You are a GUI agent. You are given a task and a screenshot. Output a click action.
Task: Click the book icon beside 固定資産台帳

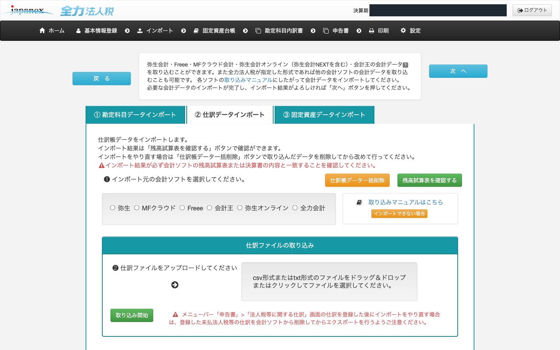pyautogui.click(x=196, y=31)
